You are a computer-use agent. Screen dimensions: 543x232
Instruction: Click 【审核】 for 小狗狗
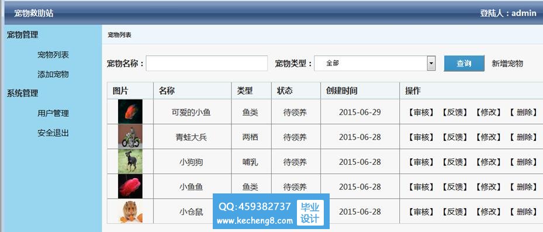pyautogui.click(x=421, y=162)
